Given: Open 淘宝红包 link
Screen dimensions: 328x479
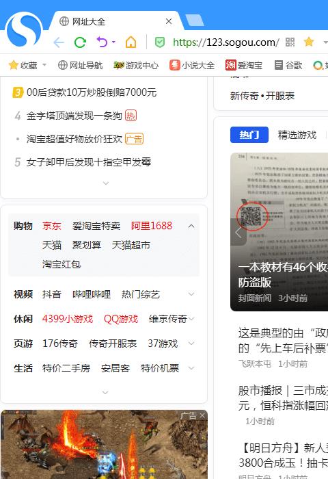Looking at the screenshot, I should 61,264.
